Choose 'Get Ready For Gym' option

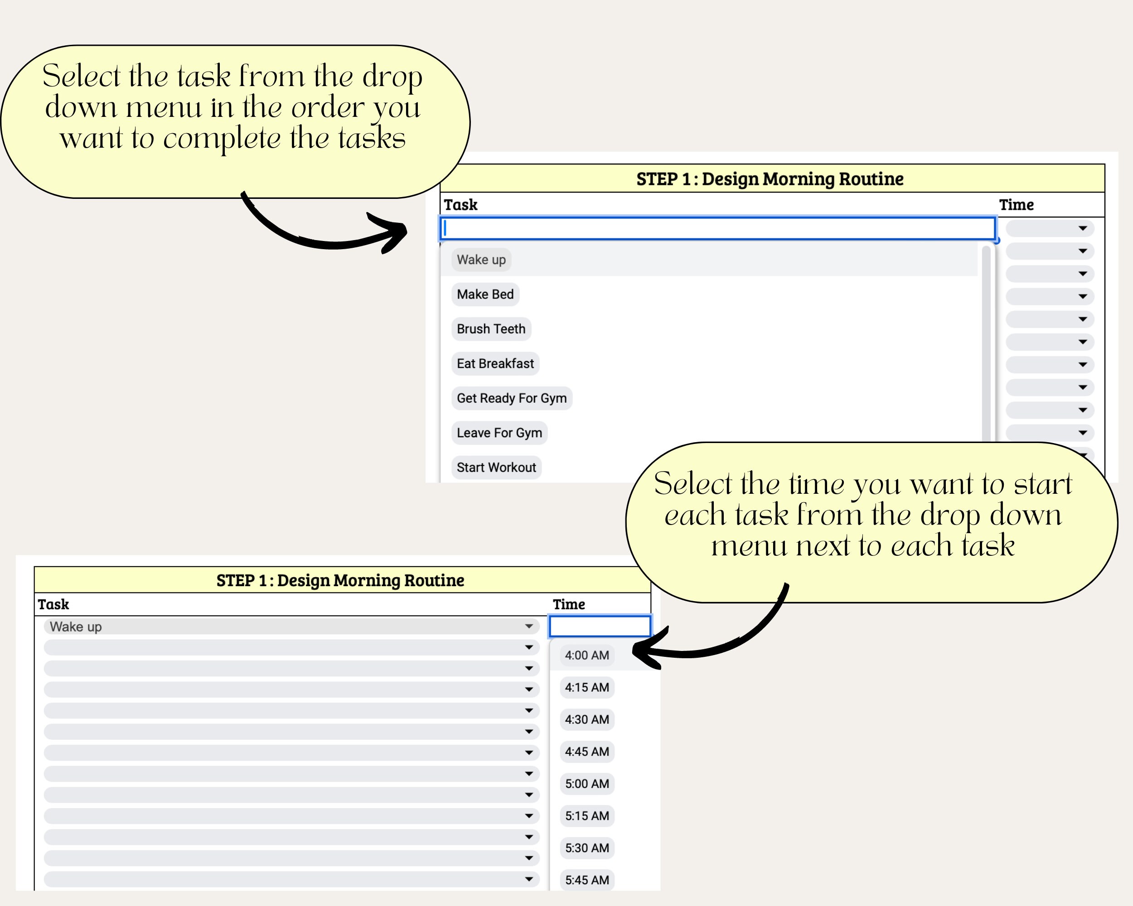pyautogui.click(x=511, y=399)
